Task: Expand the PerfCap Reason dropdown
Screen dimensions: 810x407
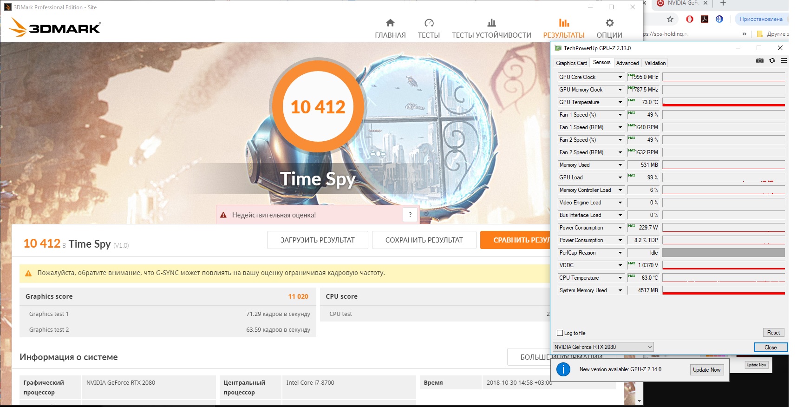Action: (620, 253)
